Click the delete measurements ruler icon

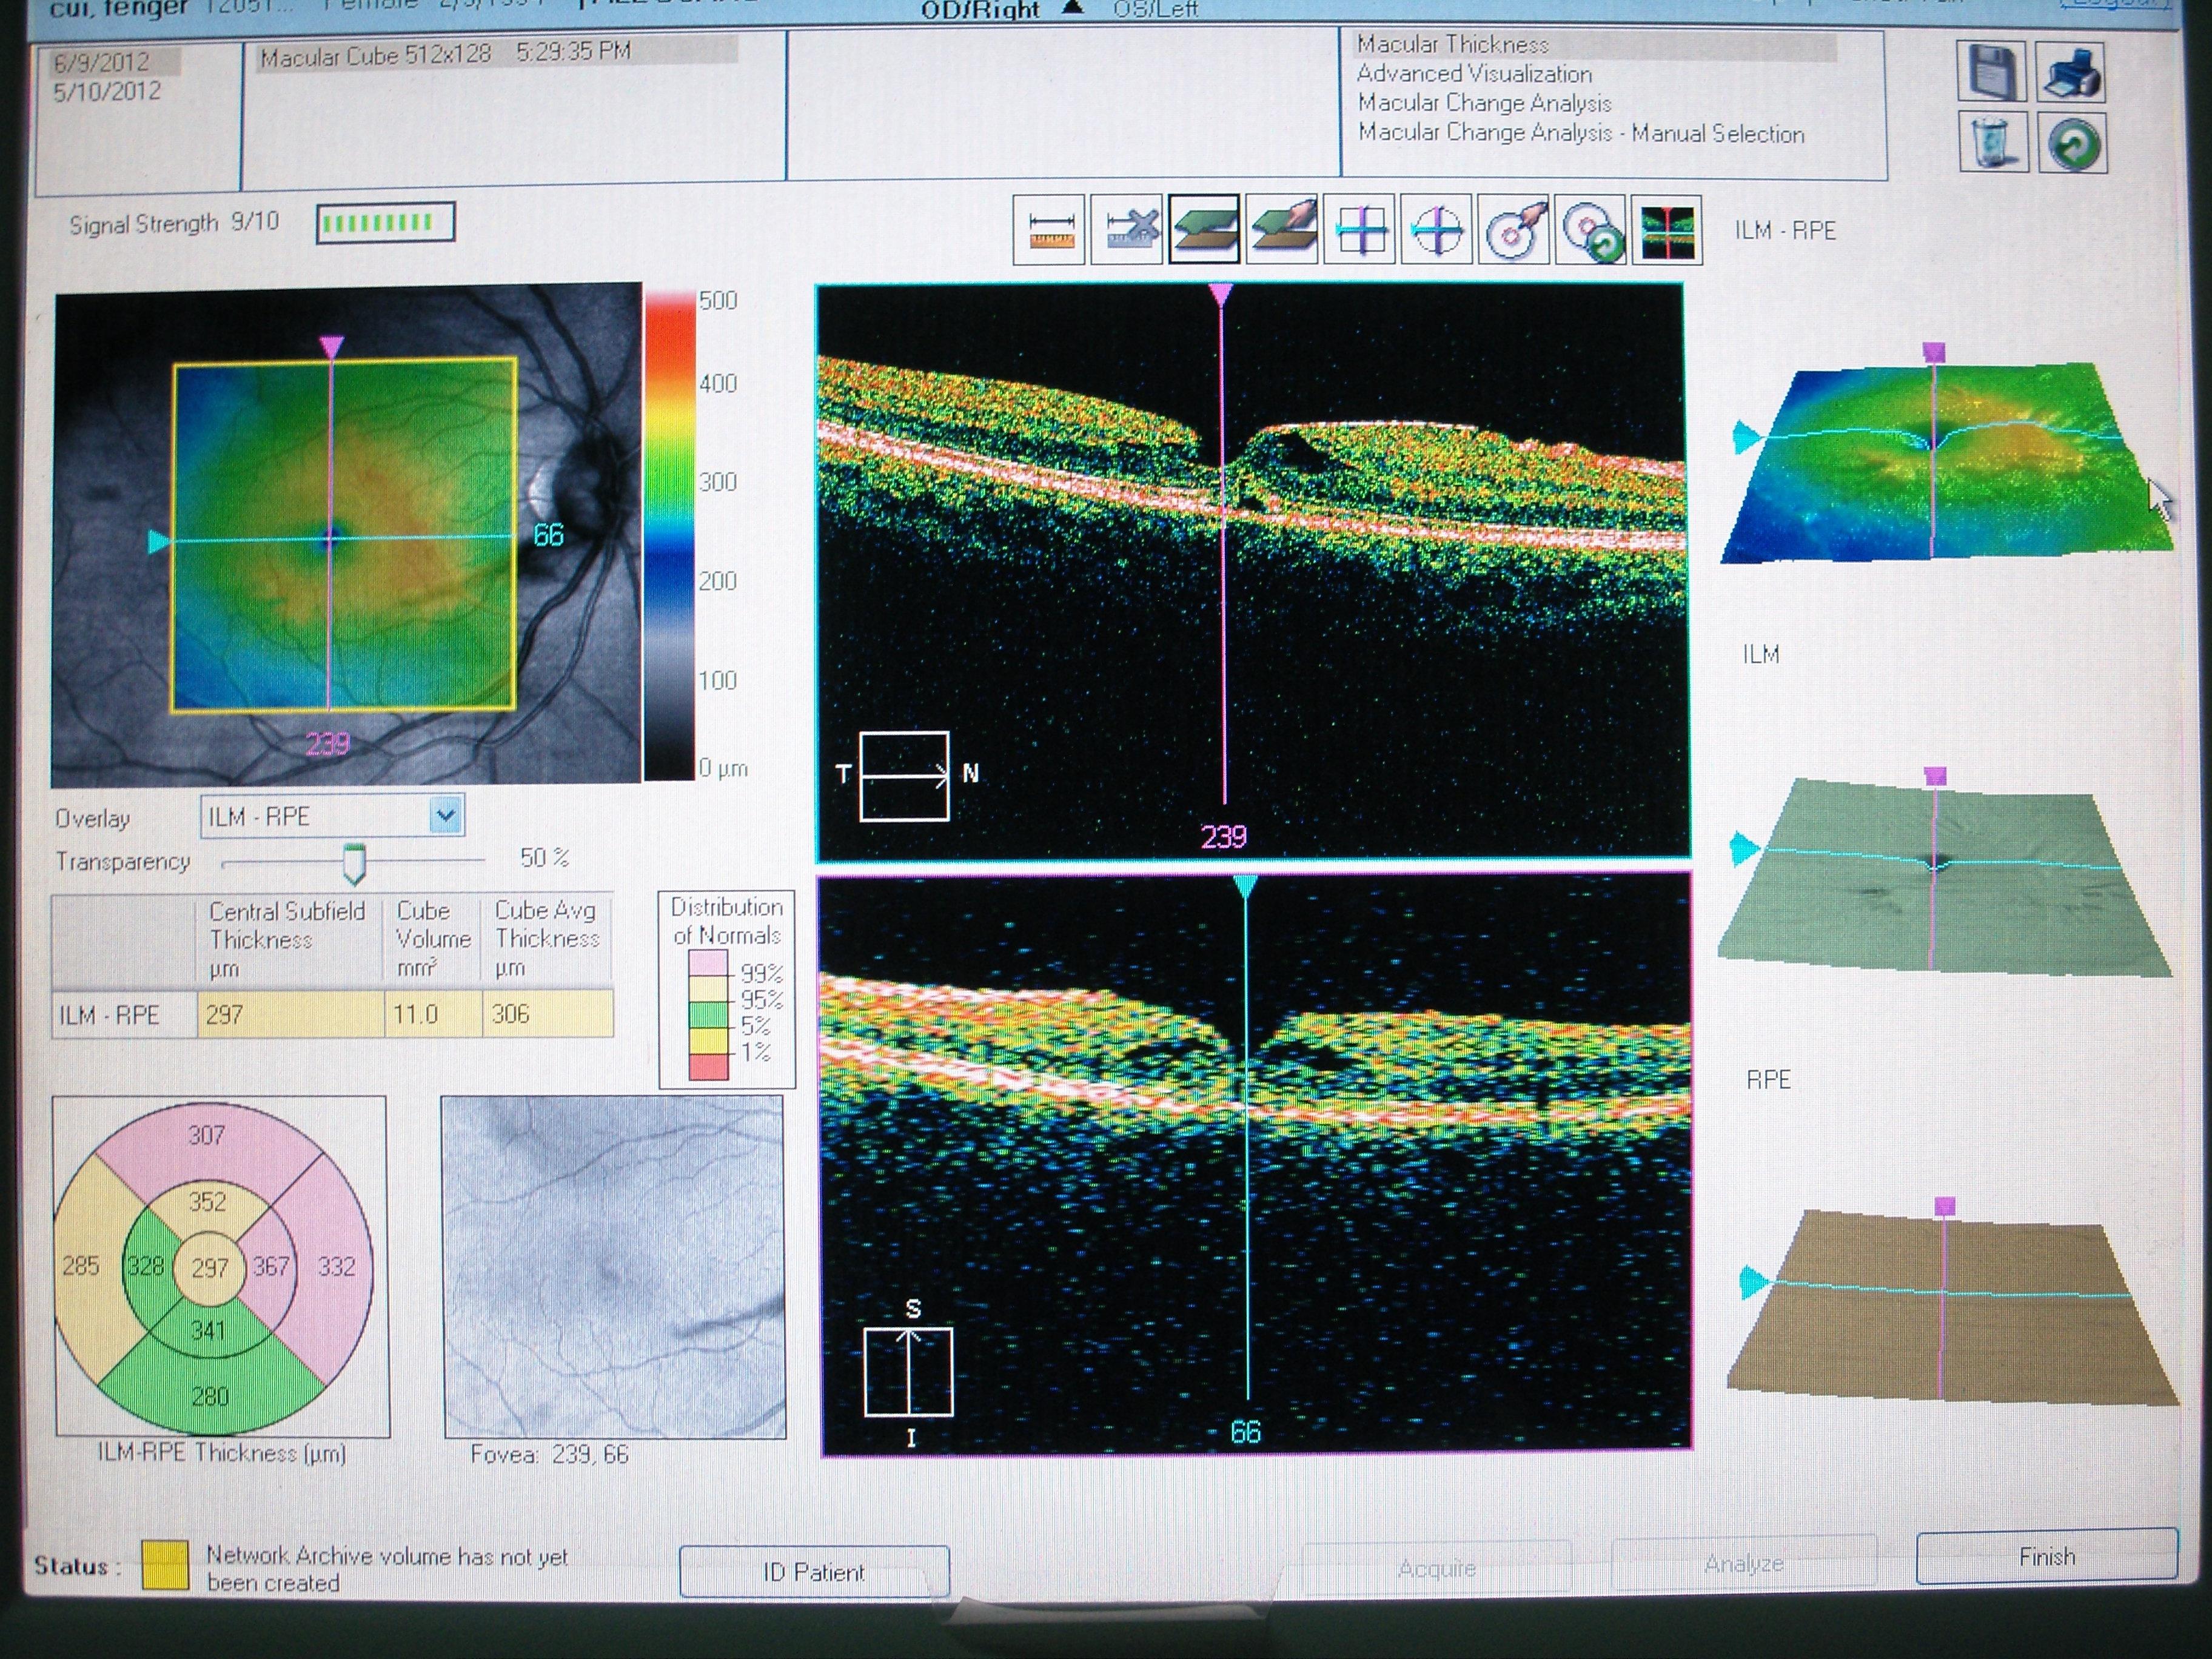tap(1127, 230)
